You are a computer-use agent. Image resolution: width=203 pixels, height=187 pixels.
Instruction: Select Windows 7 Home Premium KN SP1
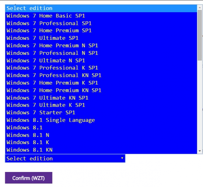(101, 90)
